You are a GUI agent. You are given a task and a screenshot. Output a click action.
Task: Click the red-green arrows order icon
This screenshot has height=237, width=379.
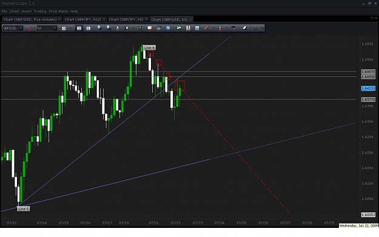(x=220, y=28)
